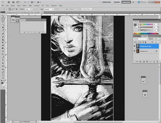
Task: Create new adjustment layer
Action: coord(147,62)
